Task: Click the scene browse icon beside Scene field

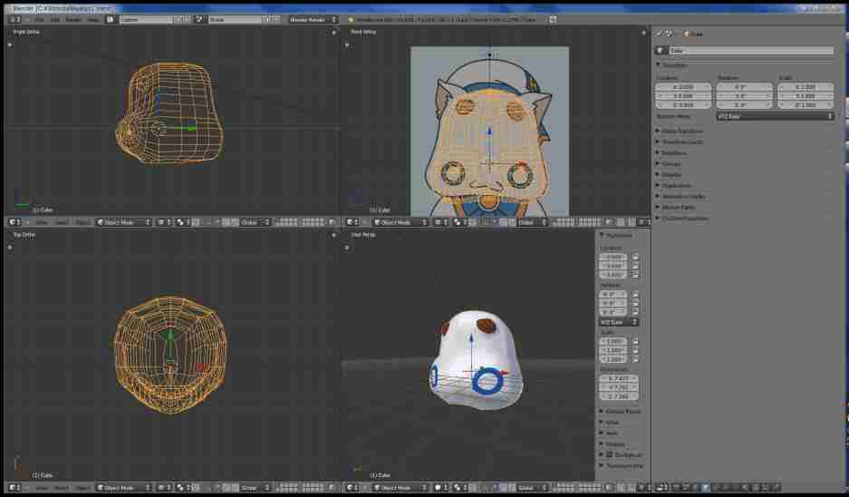Action: [x=200, y=20]
